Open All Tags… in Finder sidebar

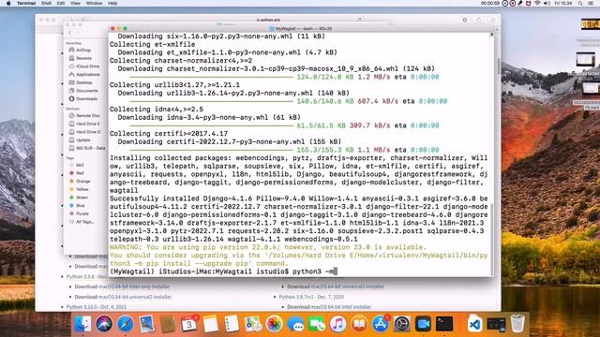click(x=84, y=222)
